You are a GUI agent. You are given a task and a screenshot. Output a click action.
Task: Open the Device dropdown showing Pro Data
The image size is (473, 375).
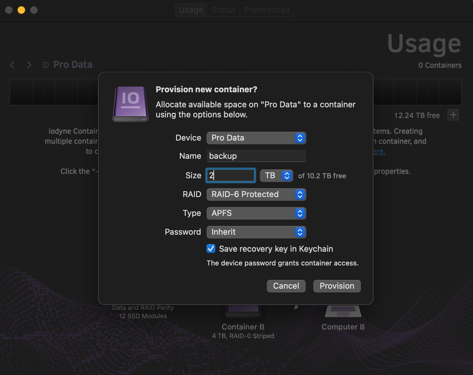tap(256, 138)
